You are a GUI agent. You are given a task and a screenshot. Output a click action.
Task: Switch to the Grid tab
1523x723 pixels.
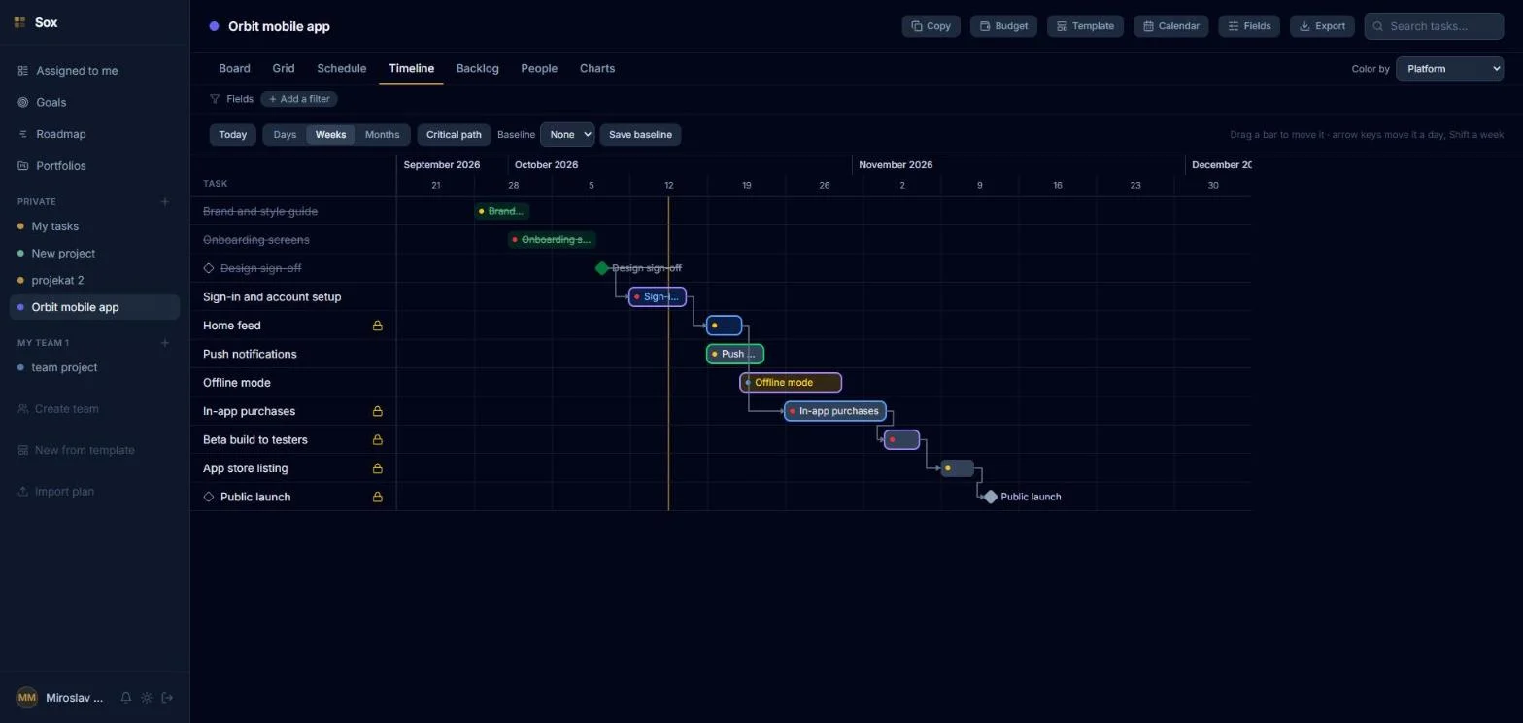[284, 68]
